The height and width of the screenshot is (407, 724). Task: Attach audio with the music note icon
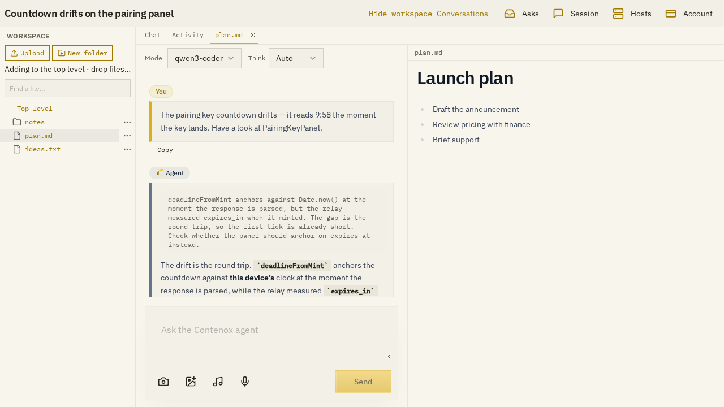point(218,382)
